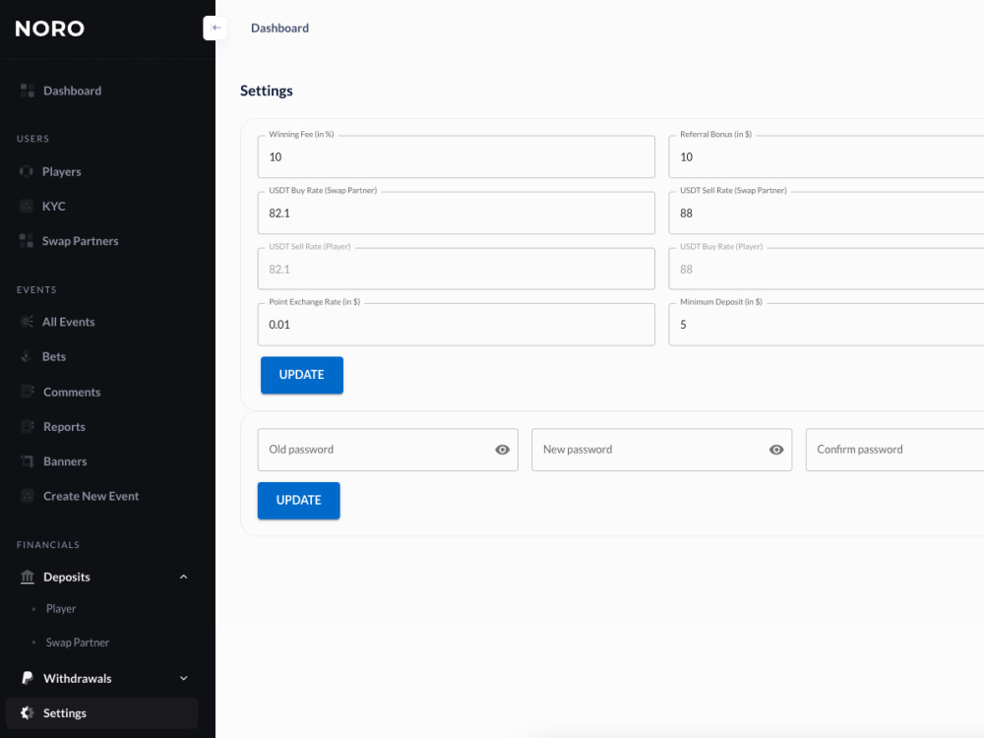Screen dimensions: 984x738
Task: Click the USDT Buy Rate Swap Partner field
Action: tap(457, 213)
